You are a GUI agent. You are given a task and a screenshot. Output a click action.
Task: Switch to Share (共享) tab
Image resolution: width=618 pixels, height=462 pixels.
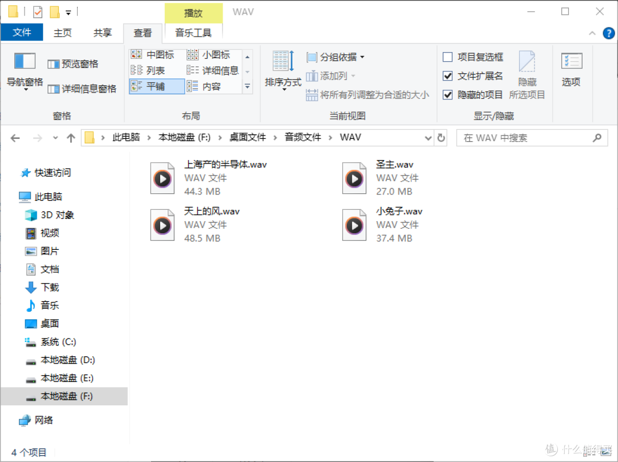coord(102,33)
